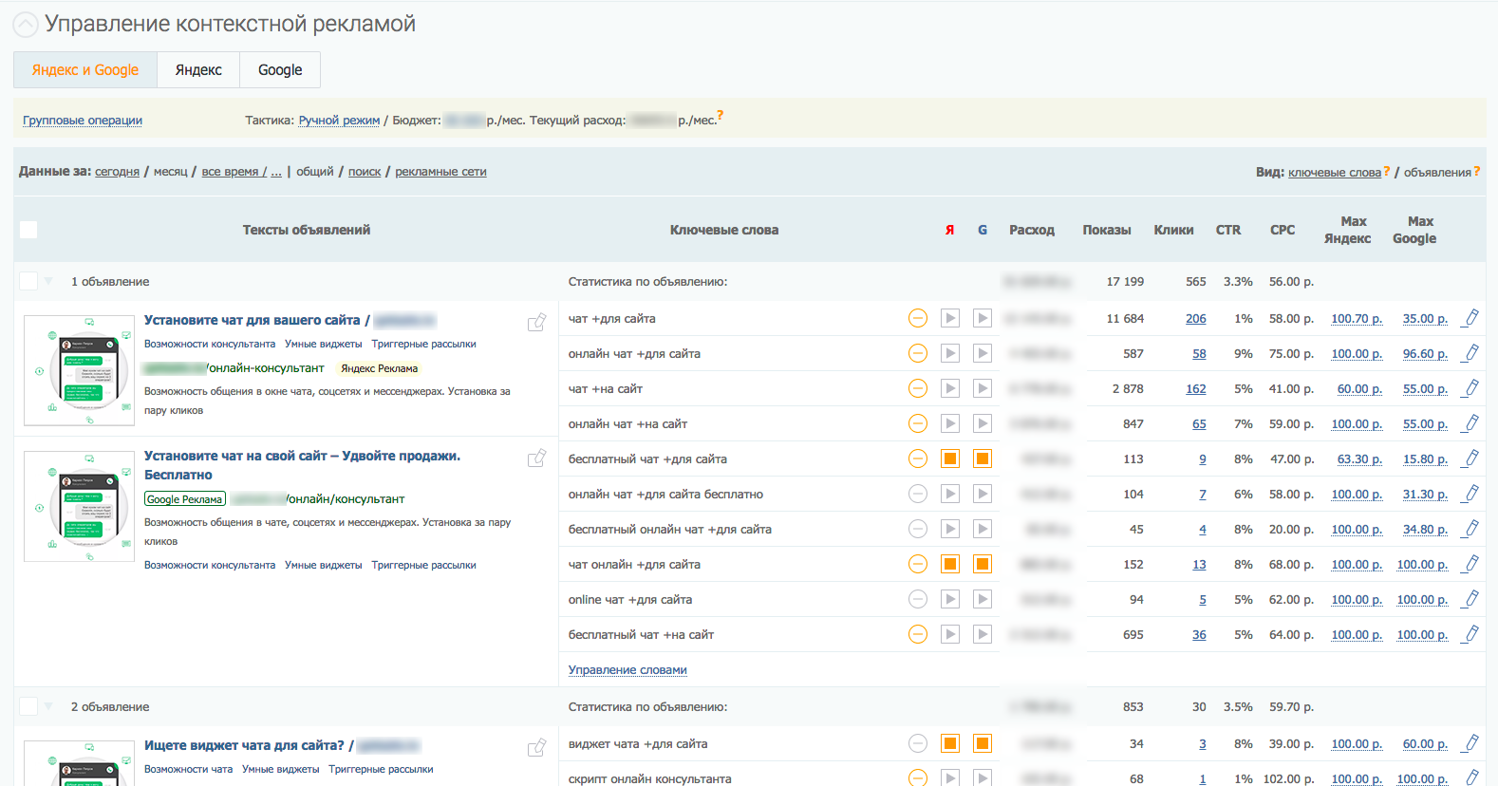
Task: Open the 'Ручной режим' tactic link
Action: (x=339, y=121)
